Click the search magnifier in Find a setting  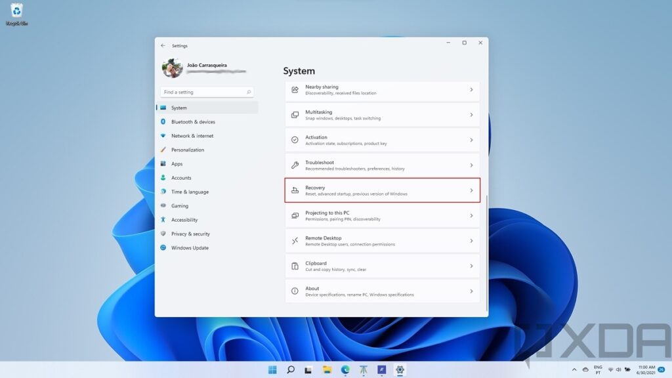click(x=249, y=93)
